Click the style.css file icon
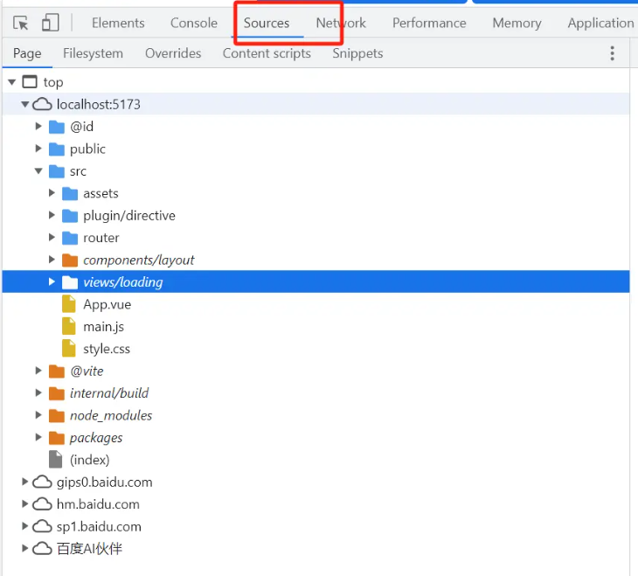Image resolution: width=638 pixels, height=576 pixels. pyautogui.click(x=69, y=349)
